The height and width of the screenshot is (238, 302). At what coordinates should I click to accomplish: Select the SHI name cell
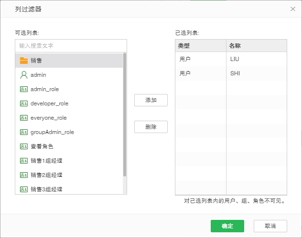[257, 73]
